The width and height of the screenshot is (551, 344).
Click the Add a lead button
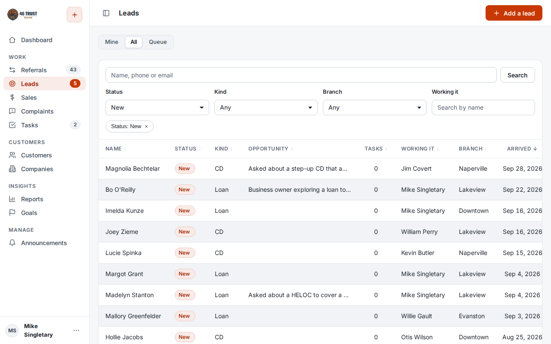(x=514, y=13)
